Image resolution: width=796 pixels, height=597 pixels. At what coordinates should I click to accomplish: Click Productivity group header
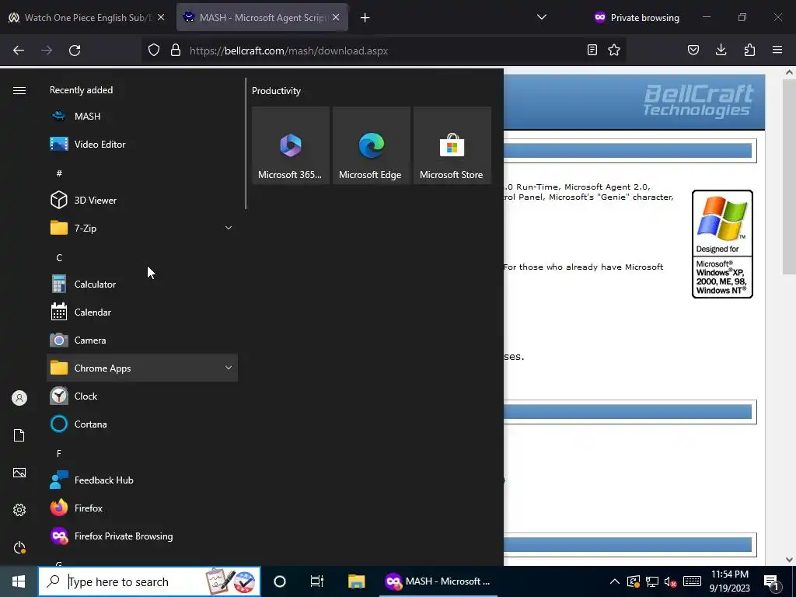click(276, 91)
